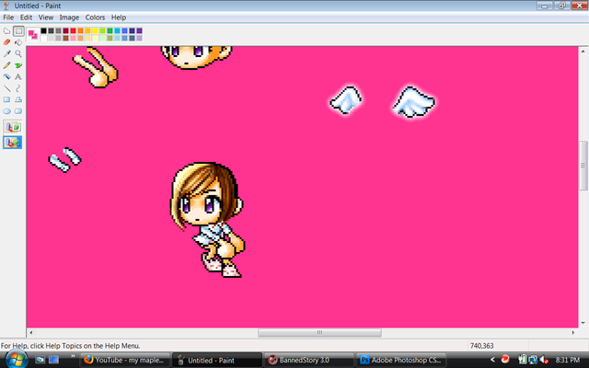Pick the dark green color swatch
The height and width of the screenshot is (368, 589).
pos(110,30)
